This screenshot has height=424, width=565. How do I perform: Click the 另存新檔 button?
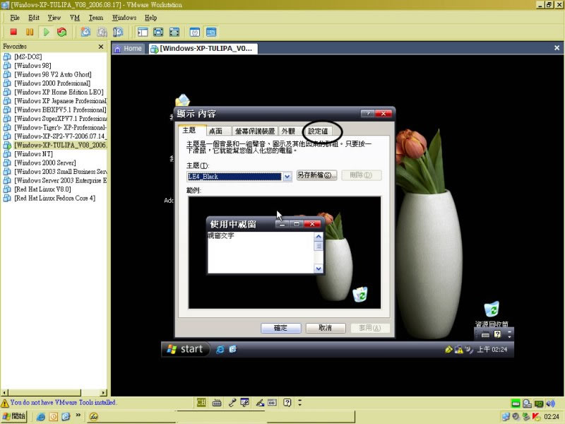point(316,175)
